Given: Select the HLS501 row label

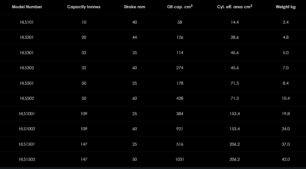Looking at the screenshot, I should click(27, 83).
